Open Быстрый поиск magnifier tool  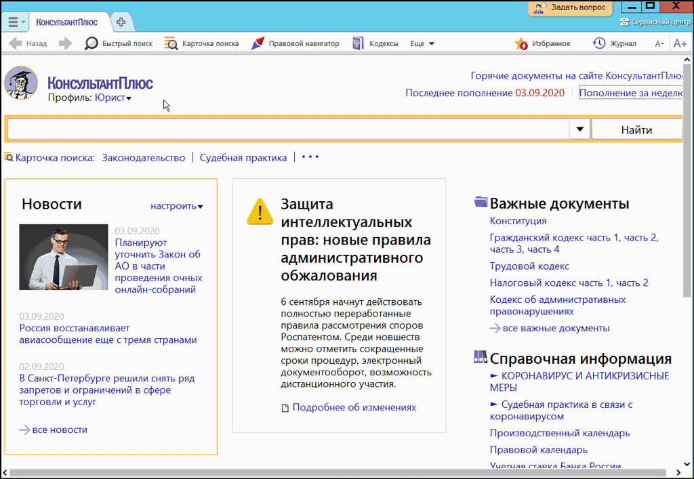pos(119,43)
